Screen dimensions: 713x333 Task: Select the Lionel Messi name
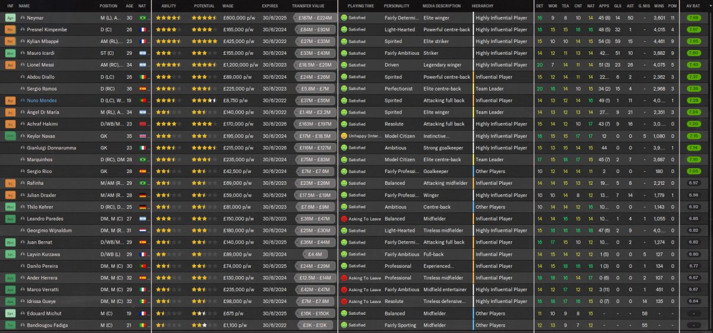(41, 65)
